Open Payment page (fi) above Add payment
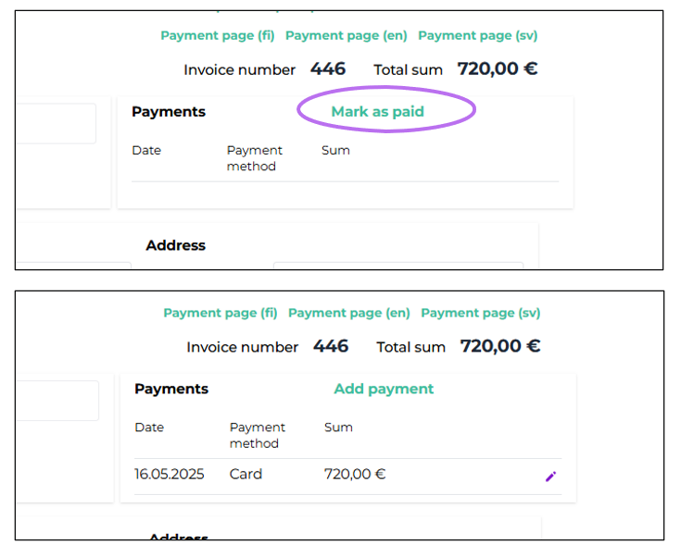 tap(221, 313)
